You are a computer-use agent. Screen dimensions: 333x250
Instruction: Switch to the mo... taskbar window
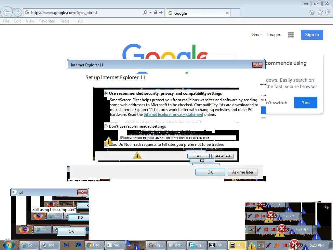click(x=115, y=245)
